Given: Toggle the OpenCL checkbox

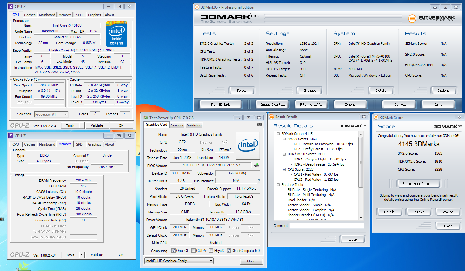Looking at the screenshot, I should (x=173, y=251).
